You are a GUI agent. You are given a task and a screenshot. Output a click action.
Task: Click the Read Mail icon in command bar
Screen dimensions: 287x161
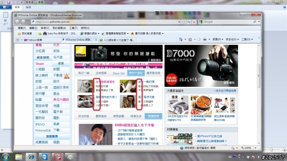tap(199, 39)
